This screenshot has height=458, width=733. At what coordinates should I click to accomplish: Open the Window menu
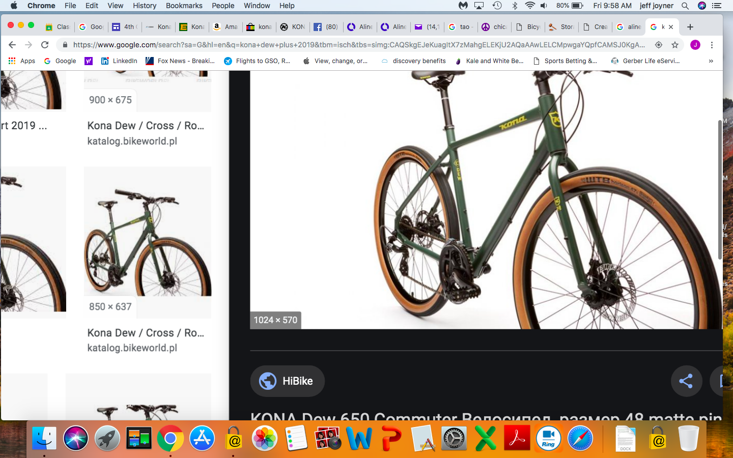tap(257, 6)
